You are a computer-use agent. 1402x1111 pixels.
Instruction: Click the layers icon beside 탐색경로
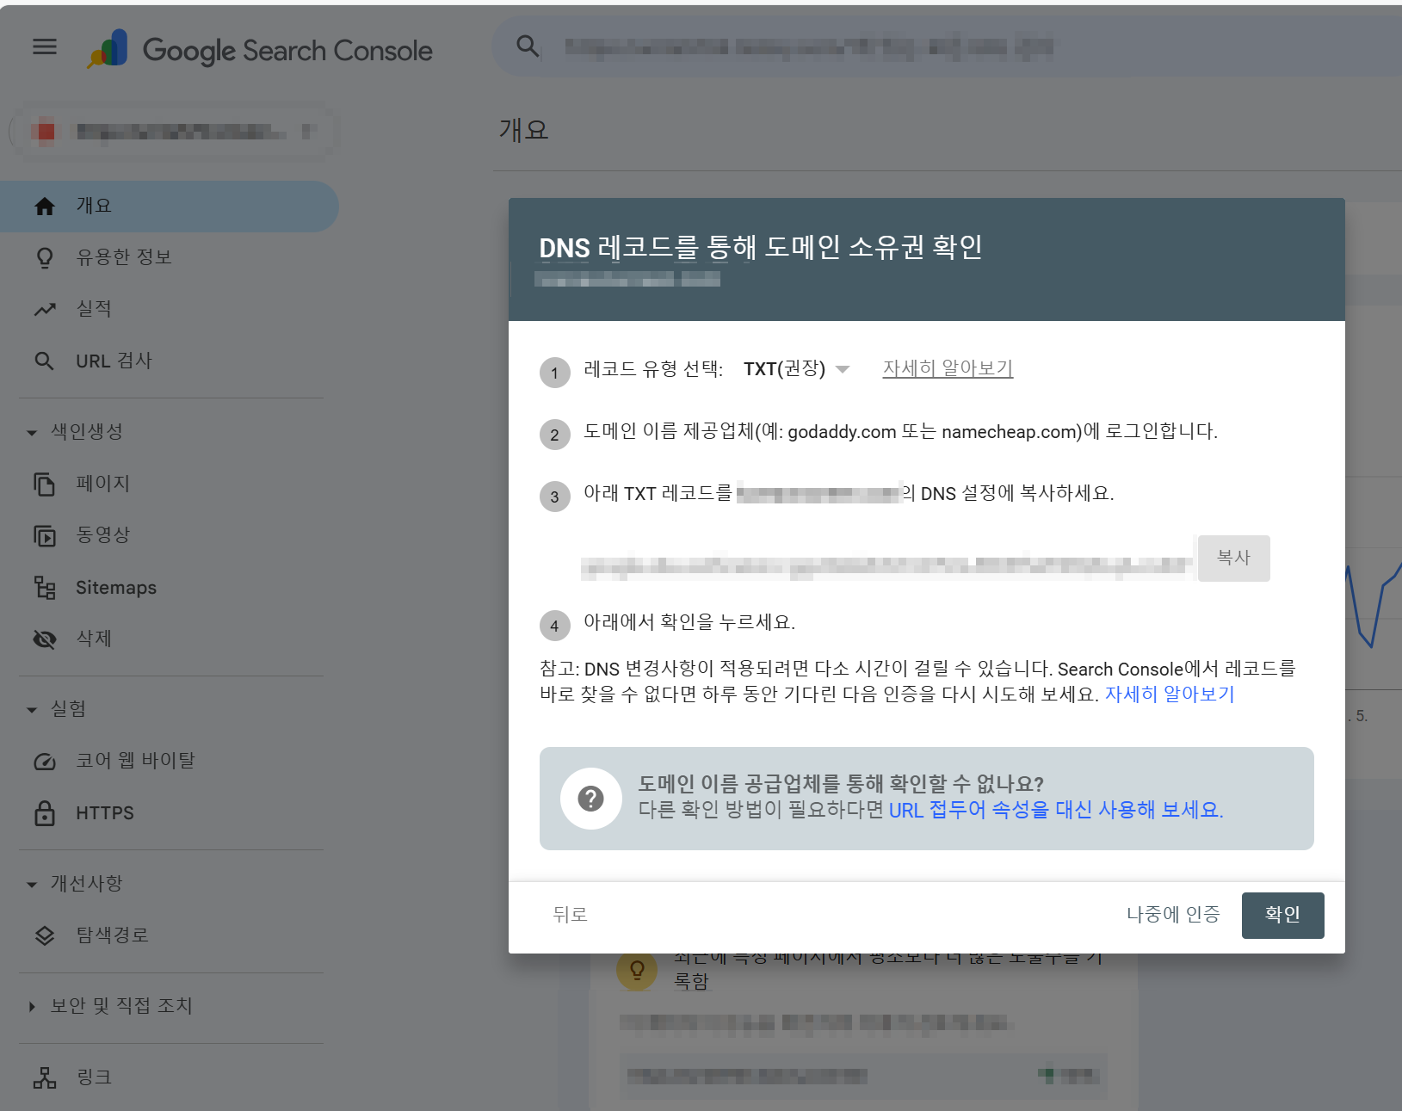pos(45,935)
